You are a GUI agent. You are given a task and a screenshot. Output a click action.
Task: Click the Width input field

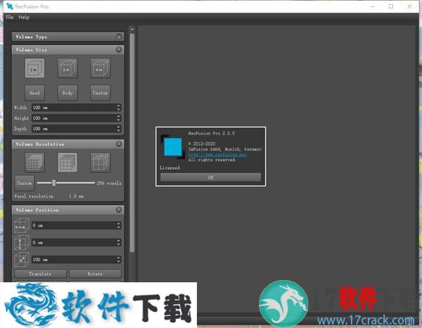tap(76, 108)
